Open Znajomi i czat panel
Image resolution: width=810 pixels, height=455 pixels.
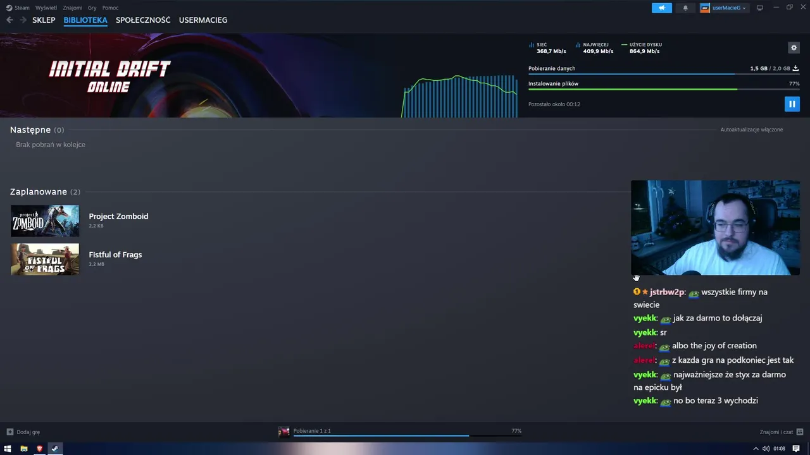tap(782, 432)
